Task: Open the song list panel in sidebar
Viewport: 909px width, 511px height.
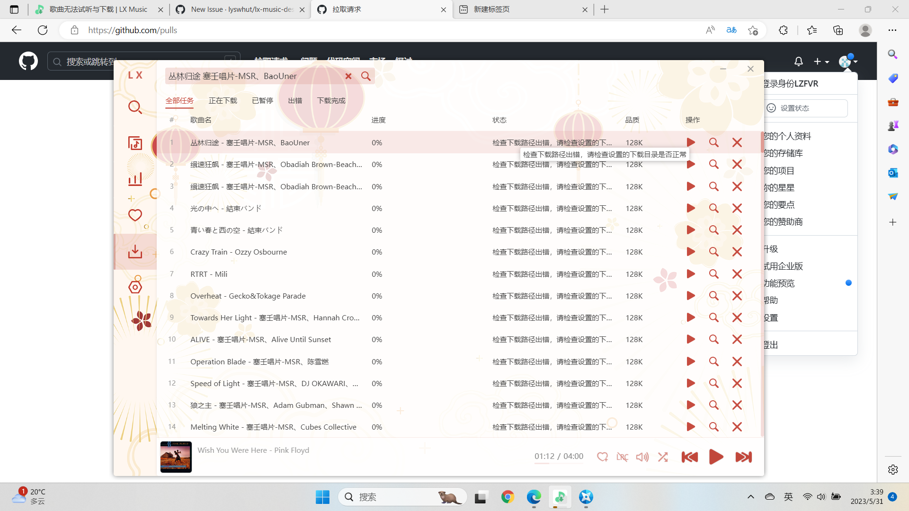Action: (x=135, y=142)
